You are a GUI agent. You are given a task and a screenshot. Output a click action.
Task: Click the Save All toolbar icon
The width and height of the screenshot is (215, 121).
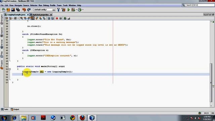(18, 10)
